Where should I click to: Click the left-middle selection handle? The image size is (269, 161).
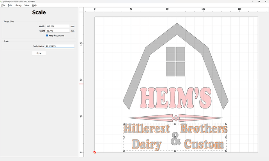tap(124, 137)
